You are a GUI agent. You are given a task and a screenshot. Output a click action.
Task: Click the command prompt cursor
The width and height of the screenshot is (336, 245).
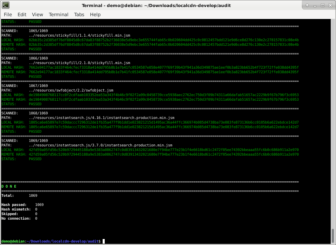(x=103, y=241)
